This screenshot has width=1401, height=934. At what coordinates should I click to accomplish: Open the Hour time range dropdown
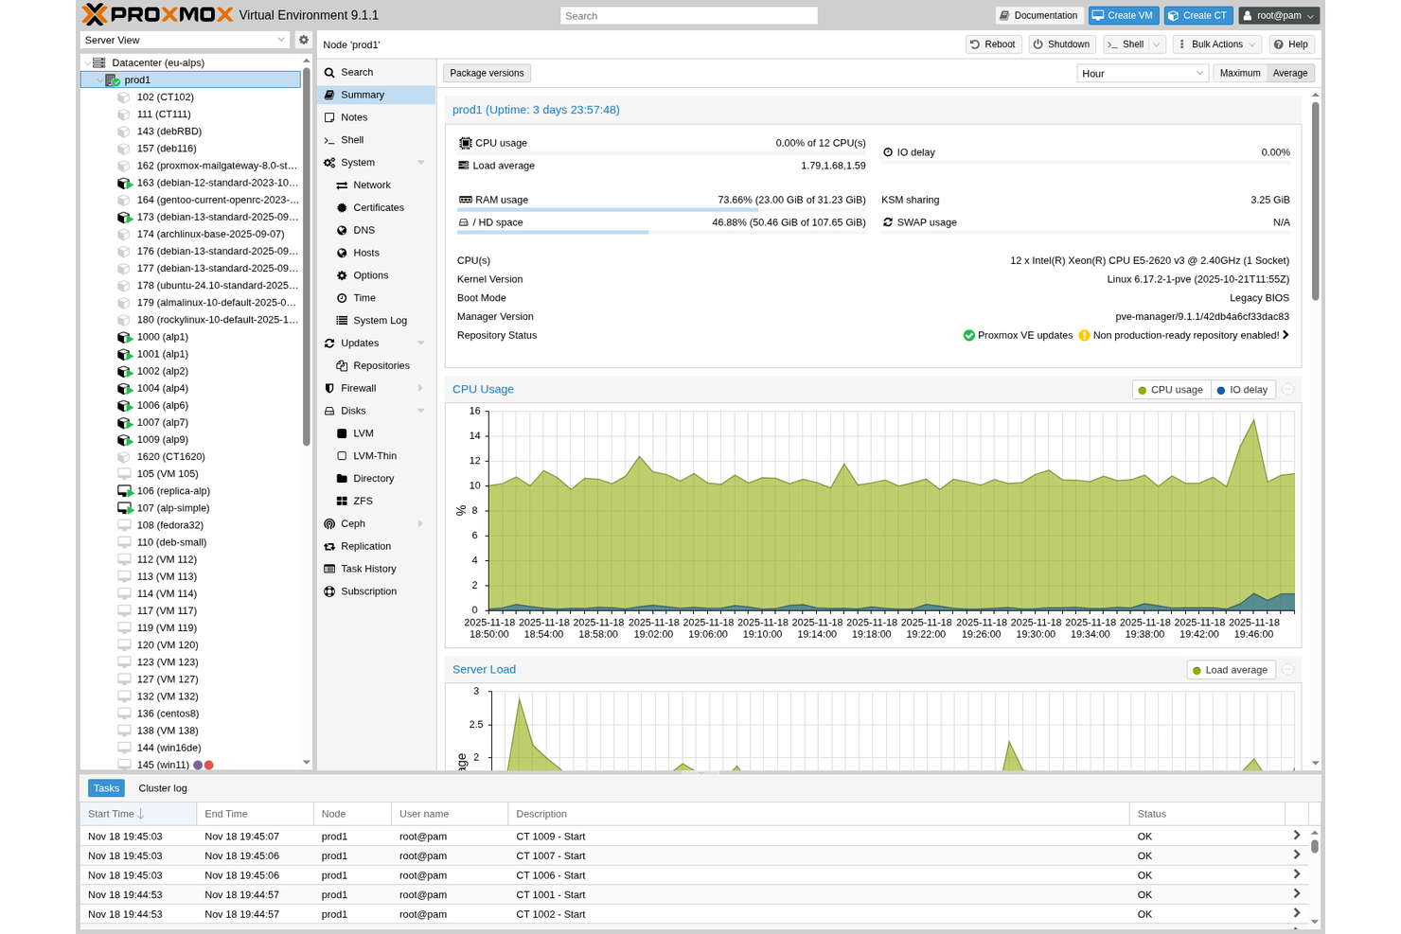(1142, 73)
